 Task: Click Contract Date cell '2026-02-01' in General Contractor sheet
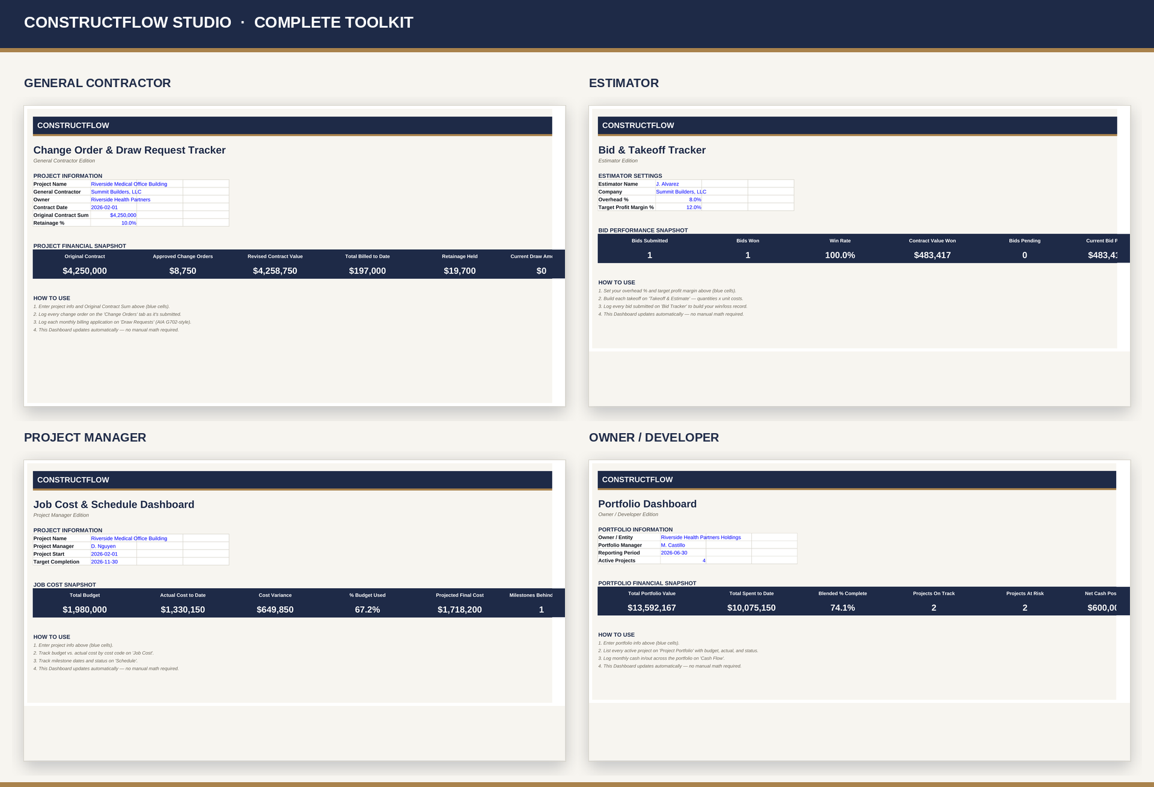click(114, 207)
